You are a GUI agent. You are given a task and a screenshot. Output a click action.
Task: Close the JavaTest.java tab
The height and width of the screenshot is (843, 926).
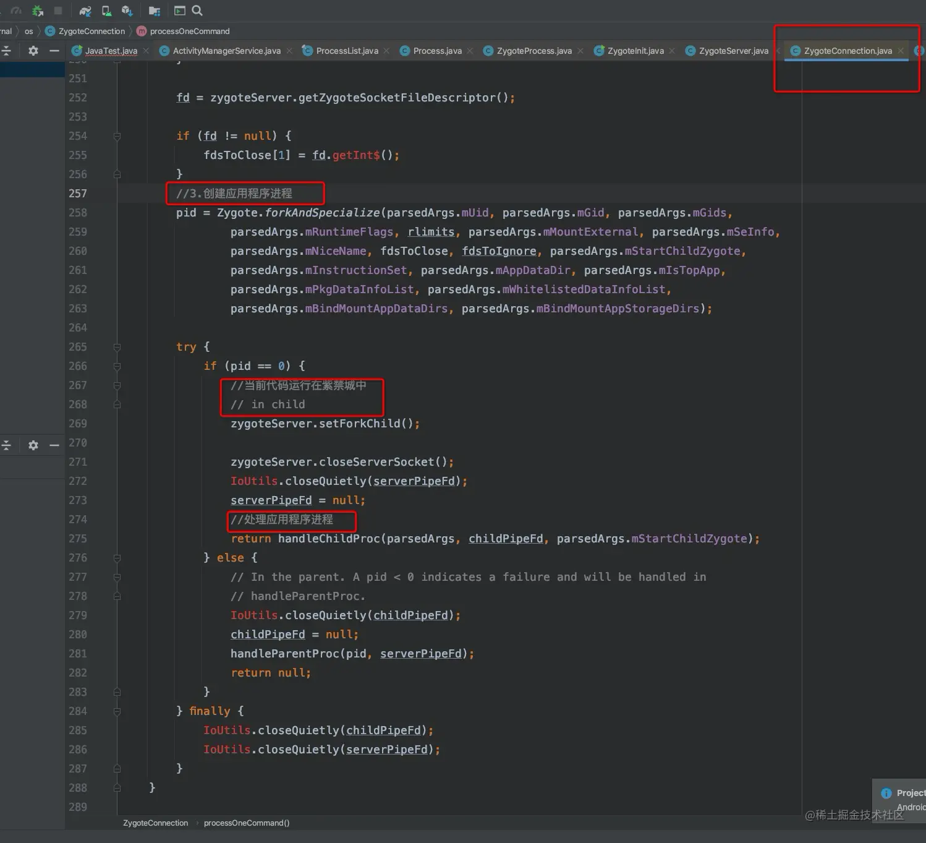click(x=146, y=51)
